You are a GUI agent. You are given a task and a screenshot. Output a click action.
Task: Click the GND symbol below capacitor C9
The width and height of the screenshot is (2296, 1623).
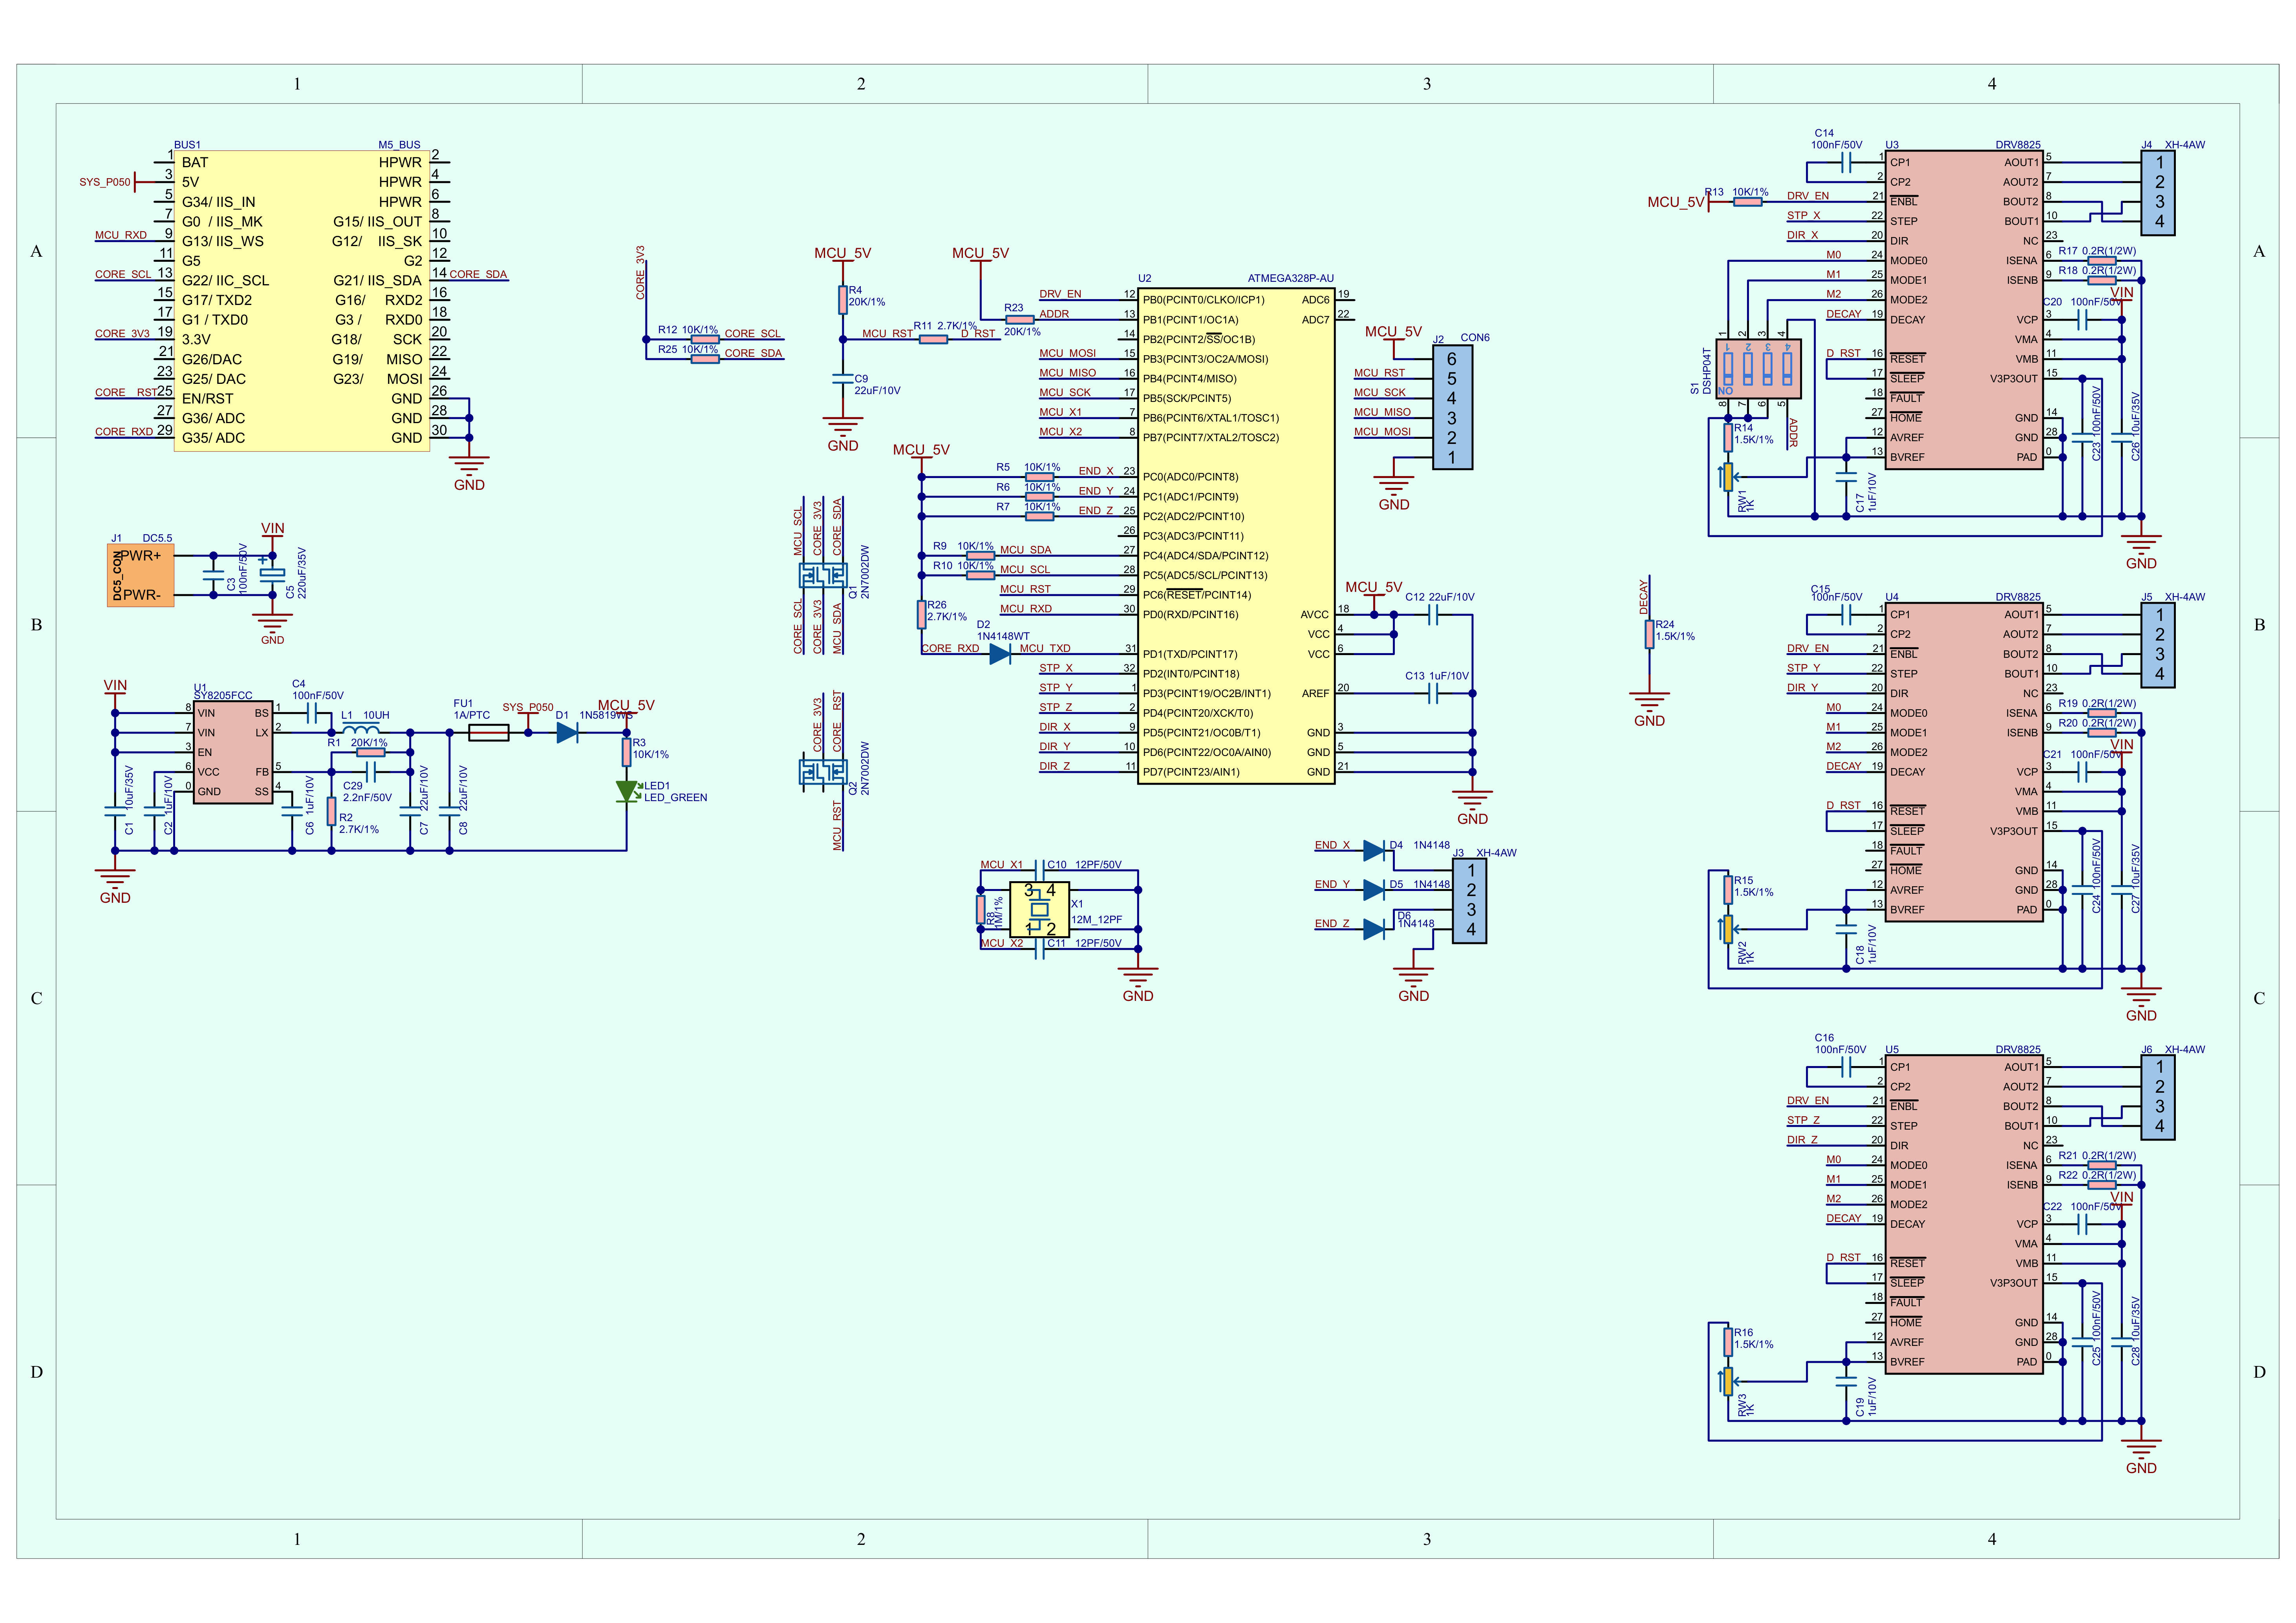coord(843,435)
